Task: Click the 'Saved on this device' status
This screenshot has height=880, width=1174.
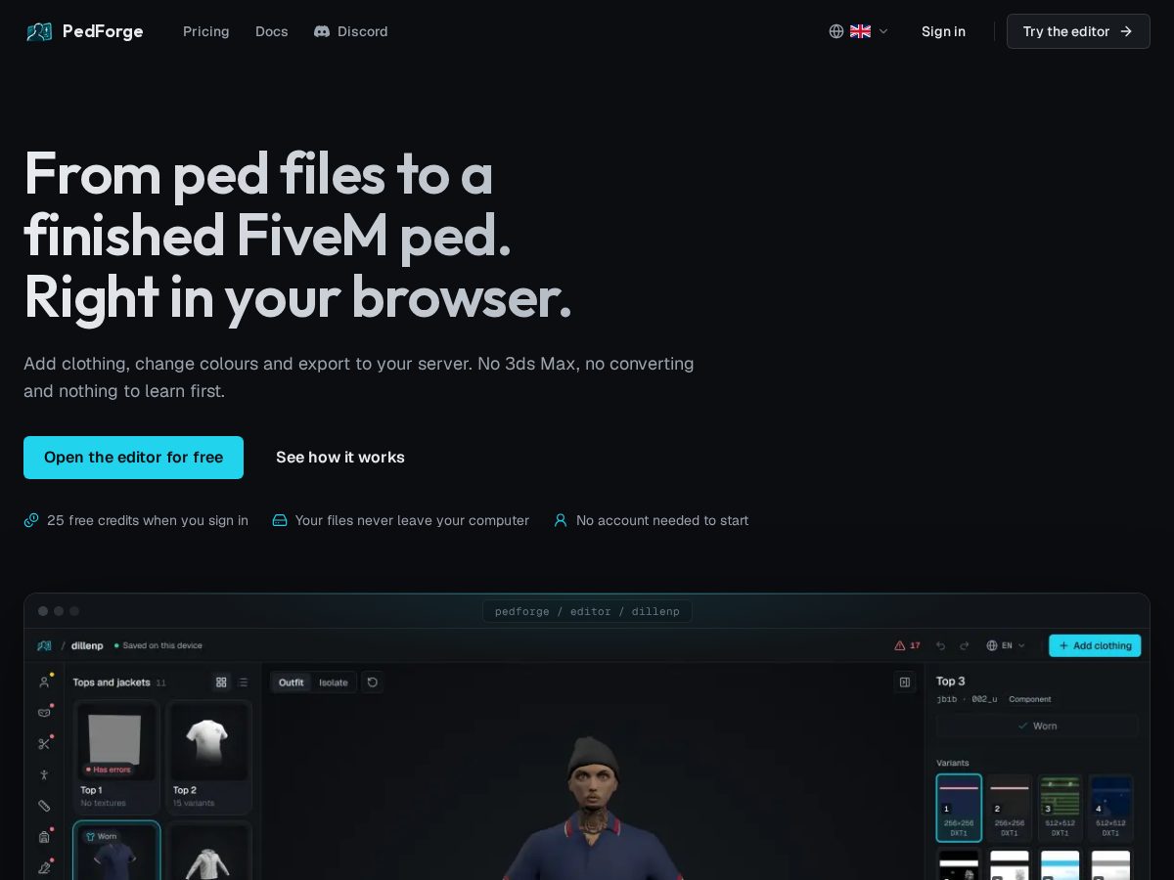Action: coord(158,645)
